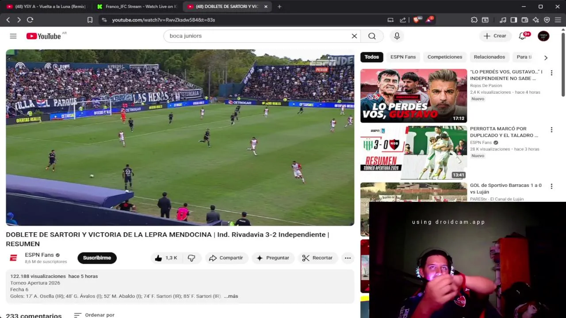566x318 pixels.
Task: Clear the search box text
Action: tap(354, 36)
